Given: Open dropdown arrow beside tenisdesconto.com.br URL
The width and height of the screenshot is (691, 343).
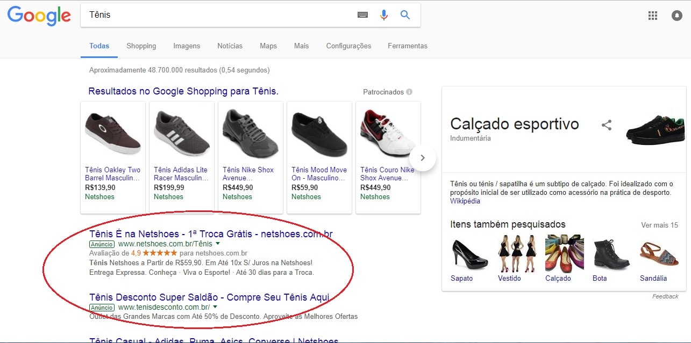Looking at the screenshot, I should tap(215, 307).
